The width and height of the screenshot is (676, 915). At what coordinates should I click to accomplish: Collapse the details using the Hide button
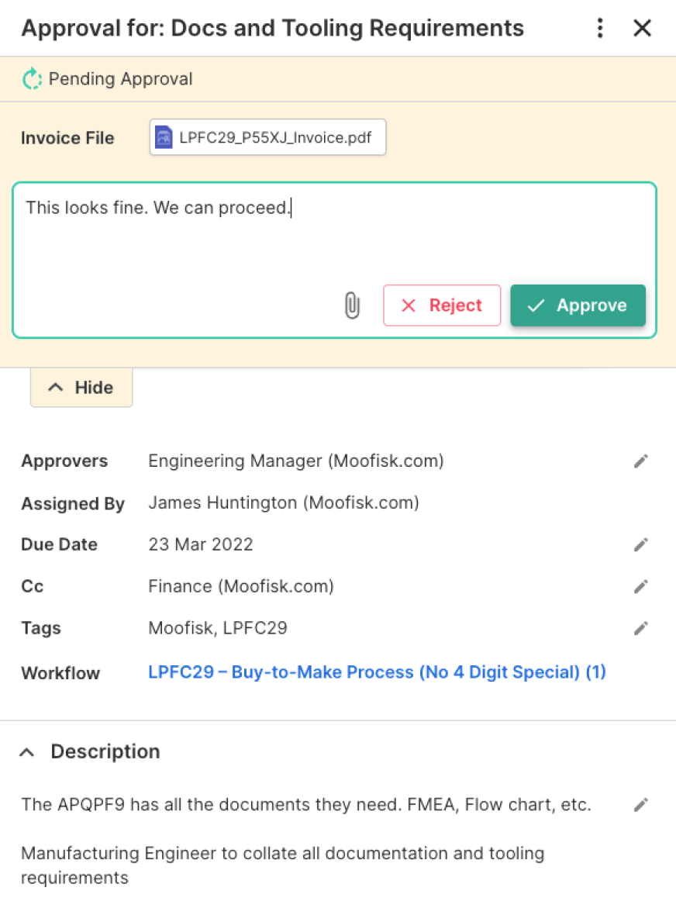click(x=81, y=387)
